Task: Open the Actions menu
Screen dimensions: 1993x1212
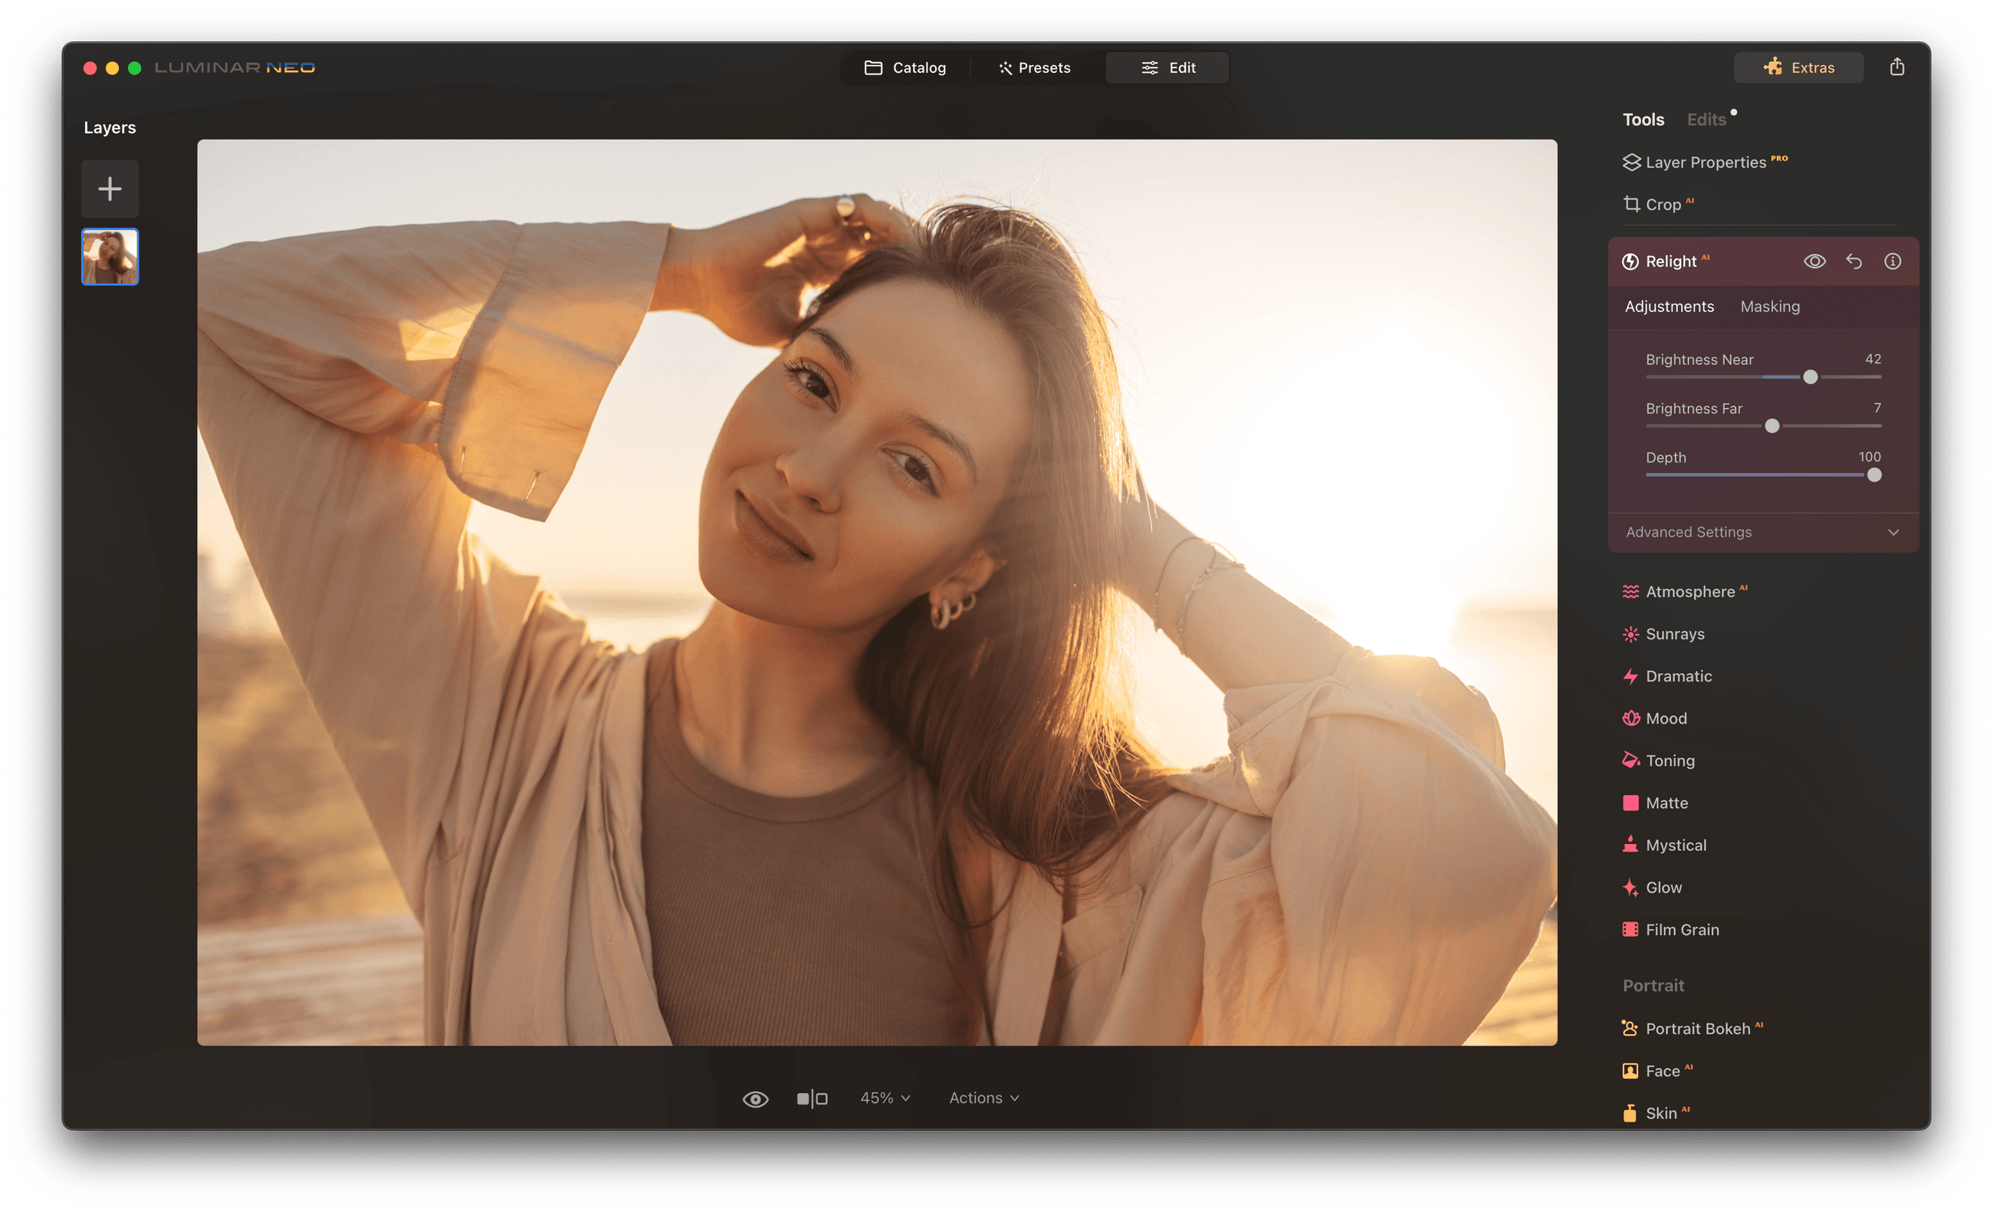Action: 983,1097
